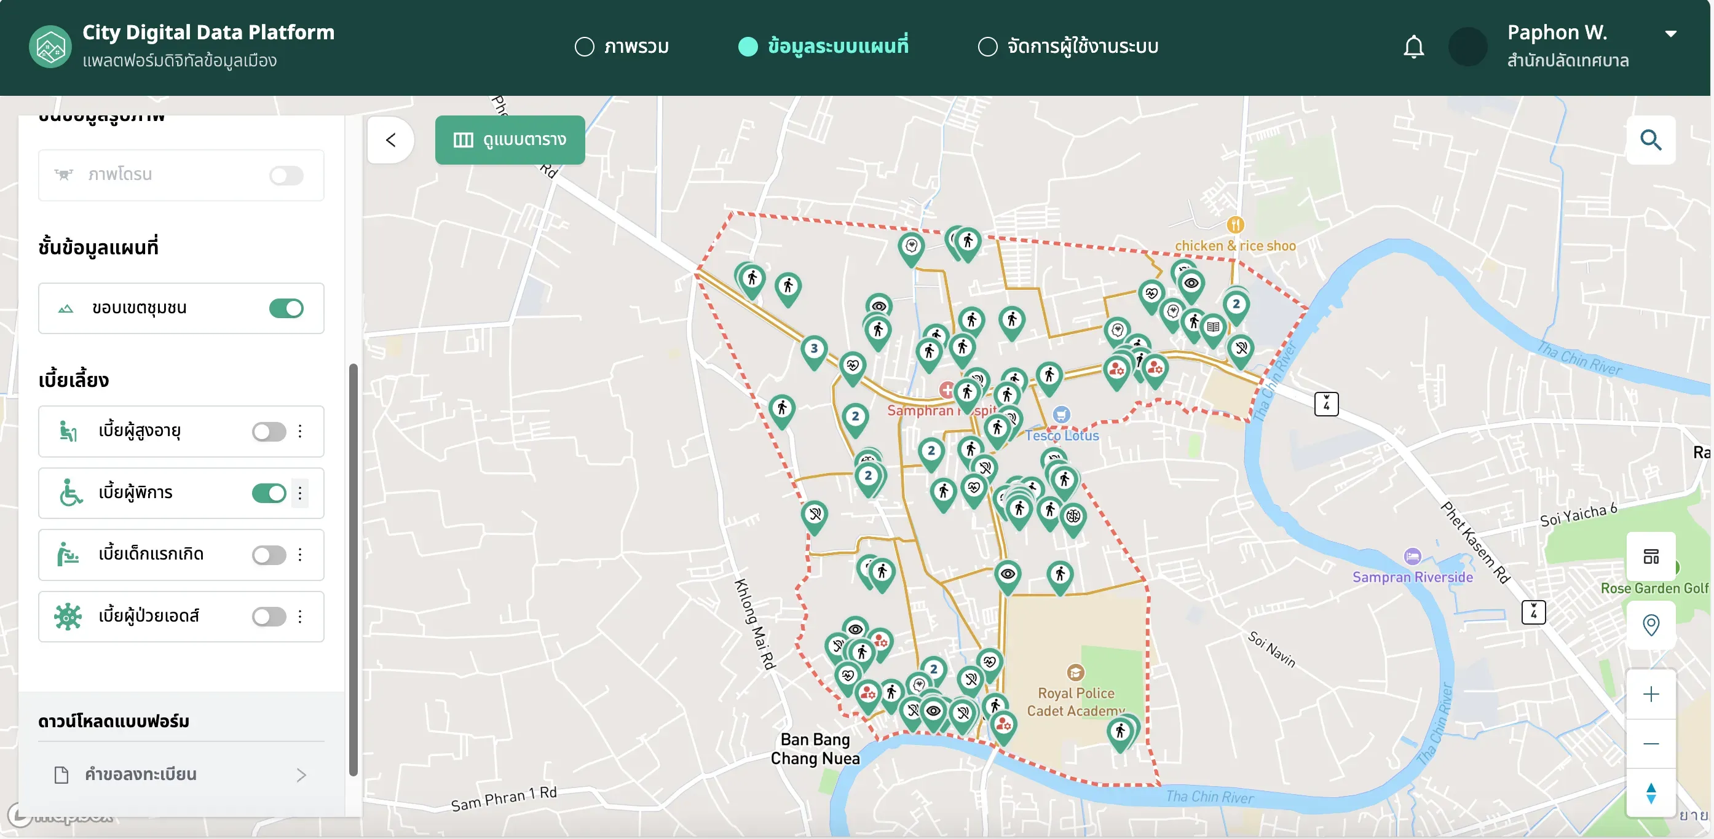Open the Paphon W. user dropdown
The image size is (1714, 839).
1671,33
